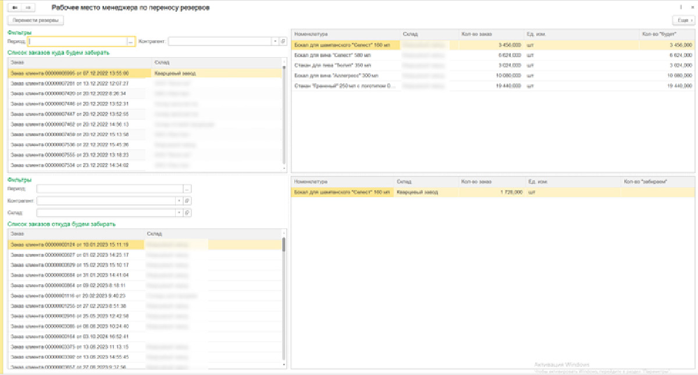The height and width of the screenshot is (375, 698).
Task: Open the Склад filter record icon
Action: click(187, 213)
